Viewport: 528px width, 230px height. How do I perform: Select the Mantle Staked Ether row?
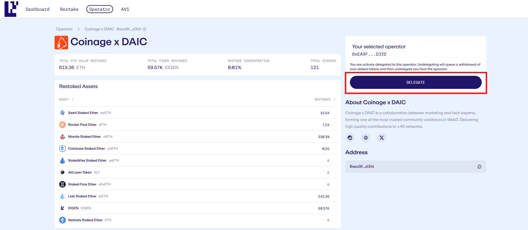[x=197, y=137]
